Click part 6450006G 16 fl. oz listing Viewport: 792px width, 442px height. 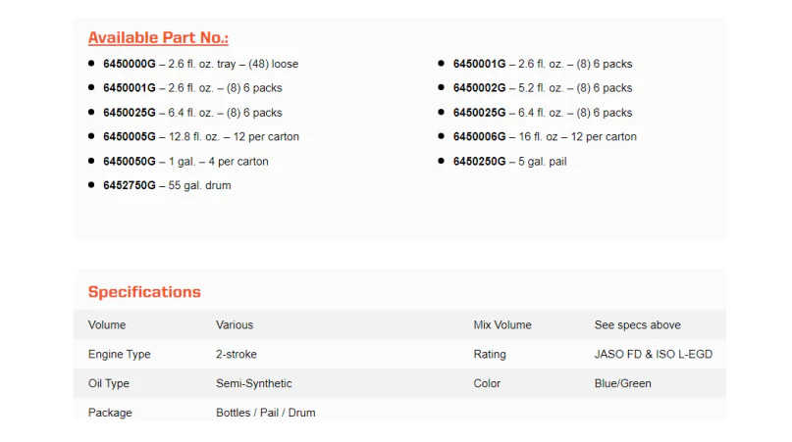pos(545,137)
